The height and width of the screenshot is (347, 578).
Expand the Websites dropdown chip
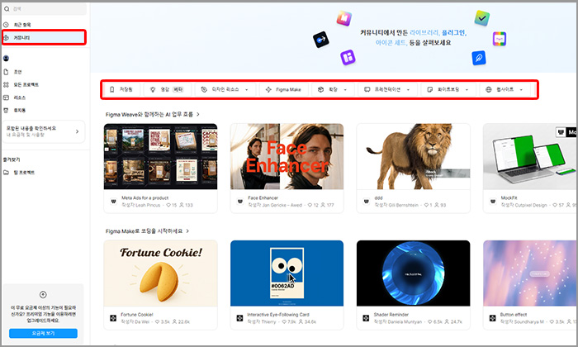[505, 89]
